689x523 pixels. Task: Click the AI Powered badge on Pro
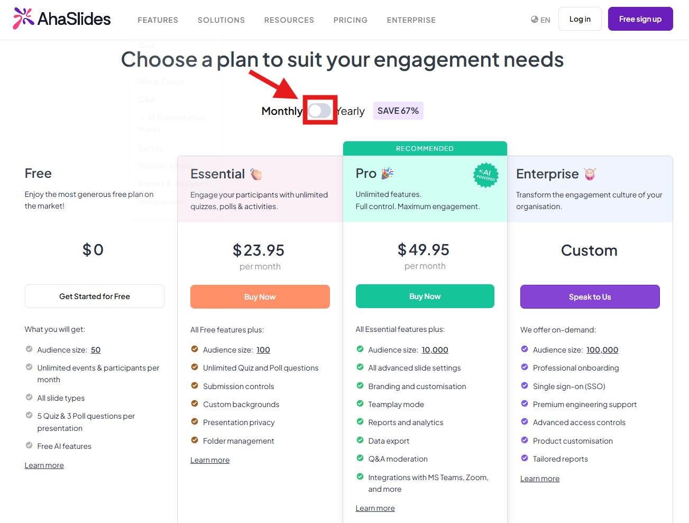pyautogui.click(x=485, y=175)
